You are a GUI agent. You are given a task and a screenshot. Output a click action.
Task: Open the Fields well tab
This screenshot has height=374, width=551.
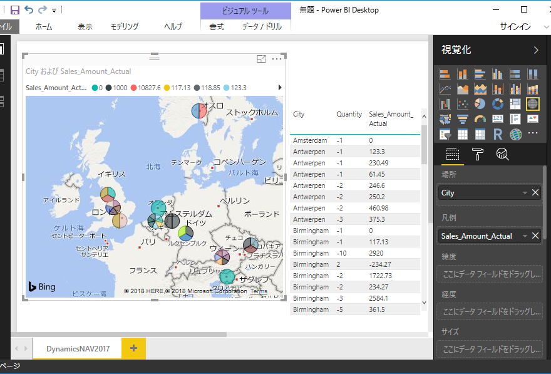click(453, 154)
